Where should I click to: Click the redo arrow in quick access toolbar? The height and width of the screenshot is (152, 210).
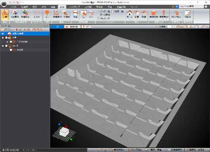coord(14,2)
